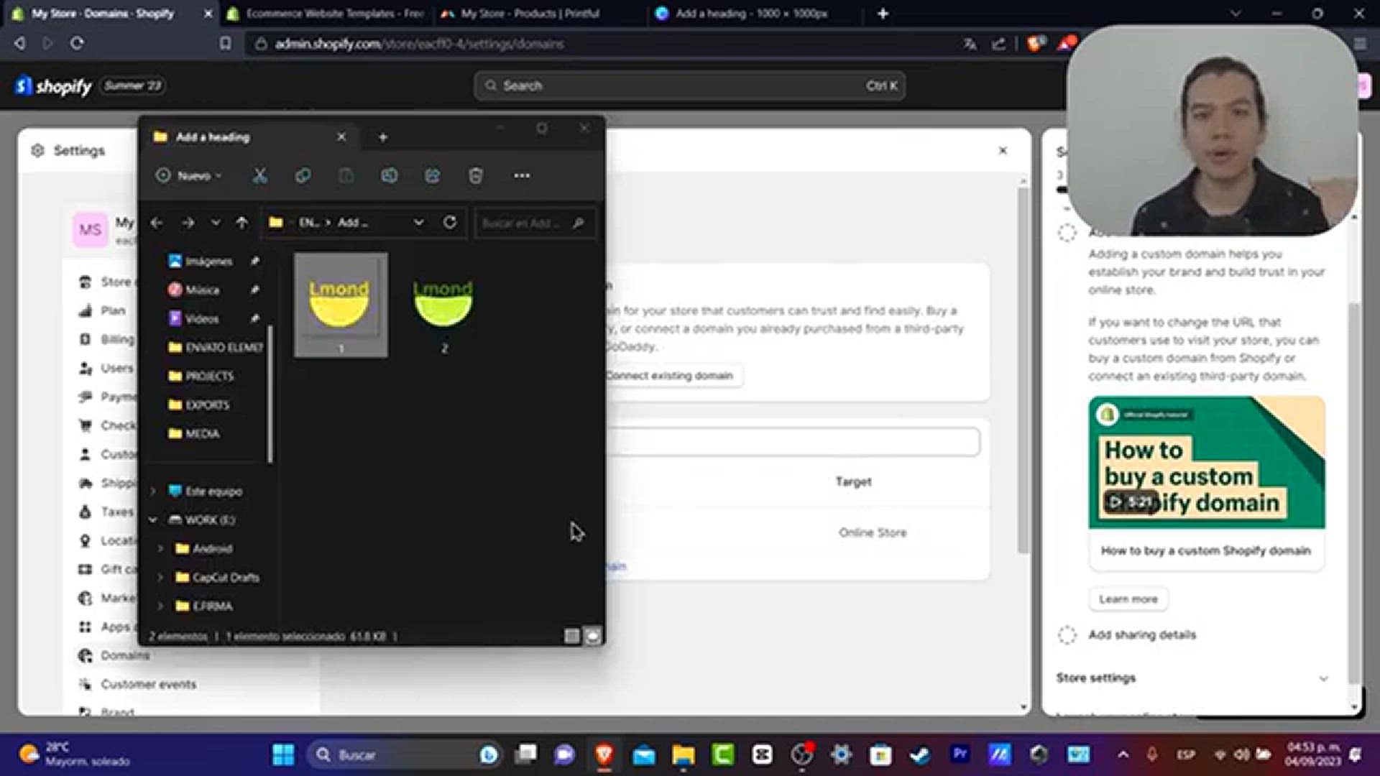
Task: Switch to large thumbnails view icon
Action: pos(592,636)
